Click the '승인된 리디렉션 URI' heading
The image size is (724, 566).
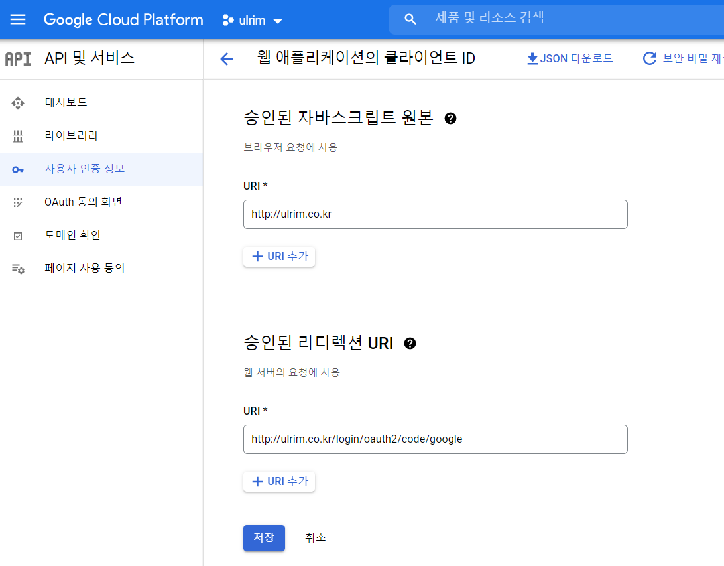[x=318, y=343]
